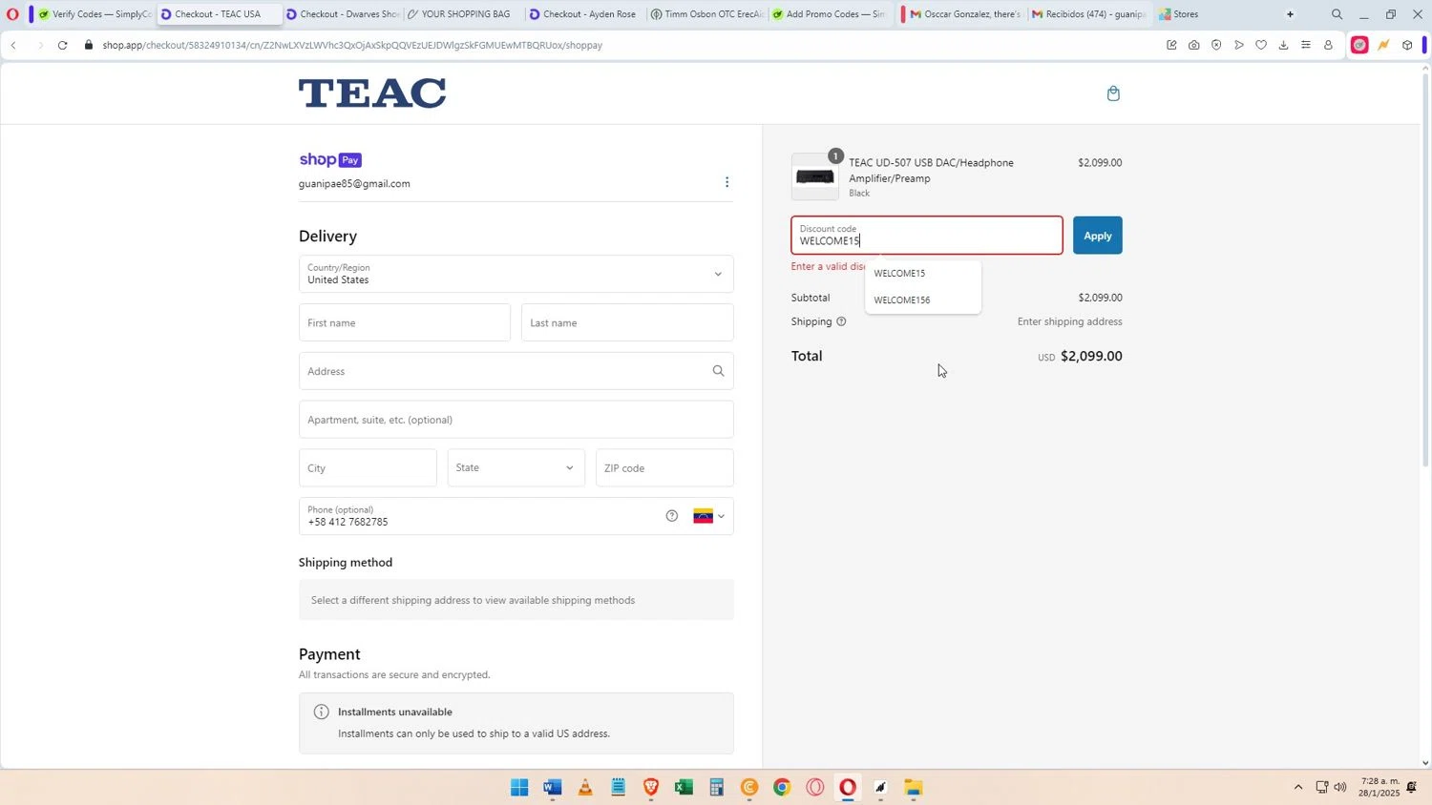Focus the First name field
This screenshot has height=805, width=1432.
pos(405,322)
